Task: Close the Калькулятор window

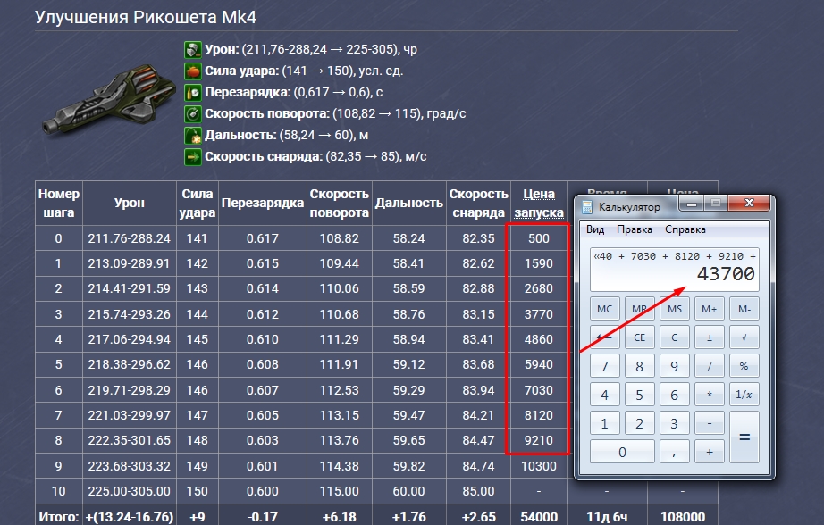Action: click(750, 204)
